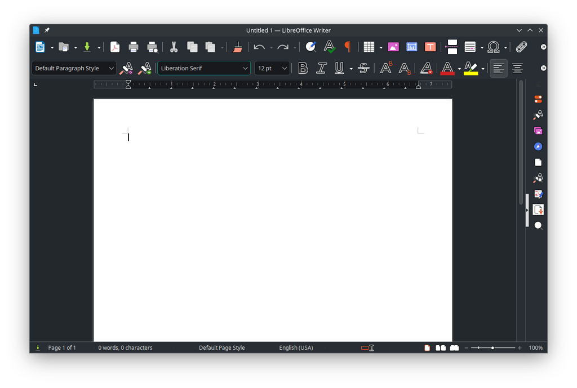Enable strikethrough formatting

coord(363,68)
